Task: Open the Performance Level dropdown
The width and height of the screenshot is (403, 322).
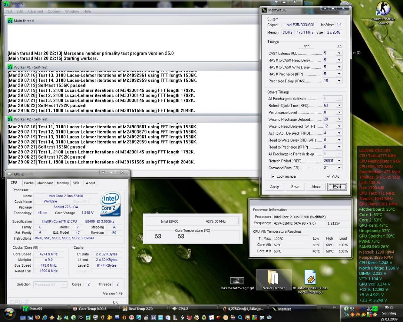Action: tap(339, 112)
